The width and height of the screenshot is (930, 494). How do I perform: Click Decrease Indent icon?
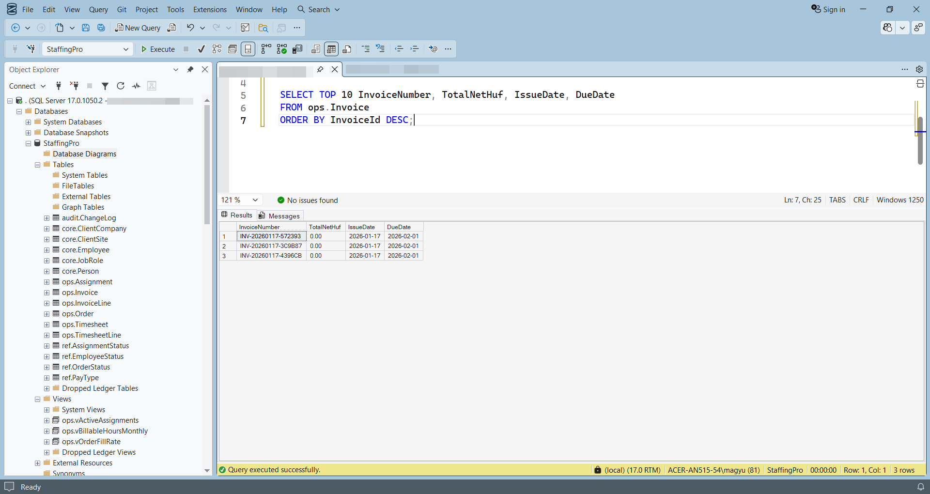(x=399, y=49)
